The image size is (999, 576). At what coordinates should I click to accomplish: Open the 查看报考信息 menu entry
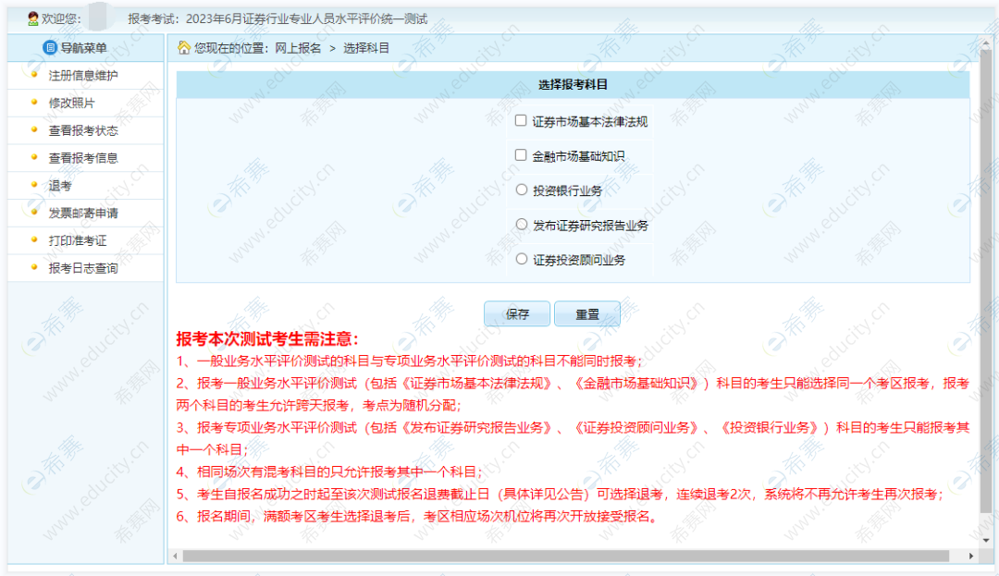tap(83, 158)
